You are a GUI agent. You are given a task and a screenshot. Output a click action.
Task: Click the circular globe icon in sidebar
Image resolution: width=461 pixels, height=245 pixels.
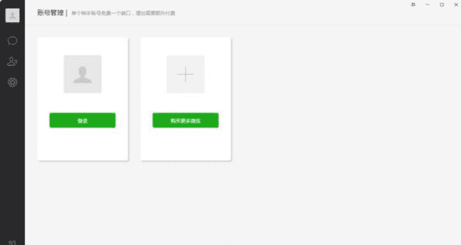[x=12, y=82]
